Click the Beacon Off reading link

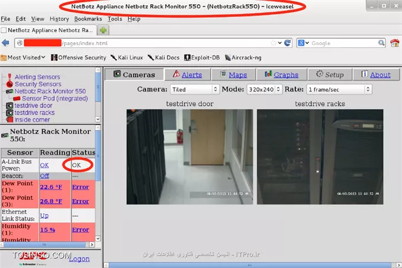44,176
